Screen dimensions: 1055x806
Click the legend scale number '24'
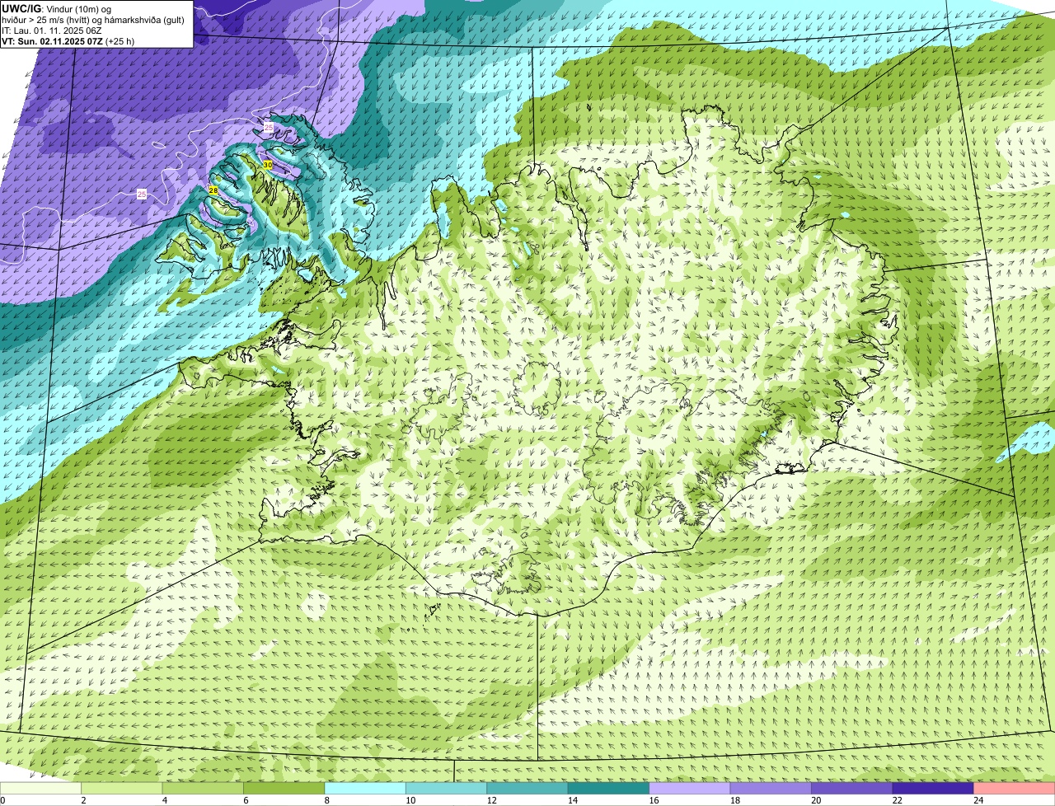click(978, 800)
